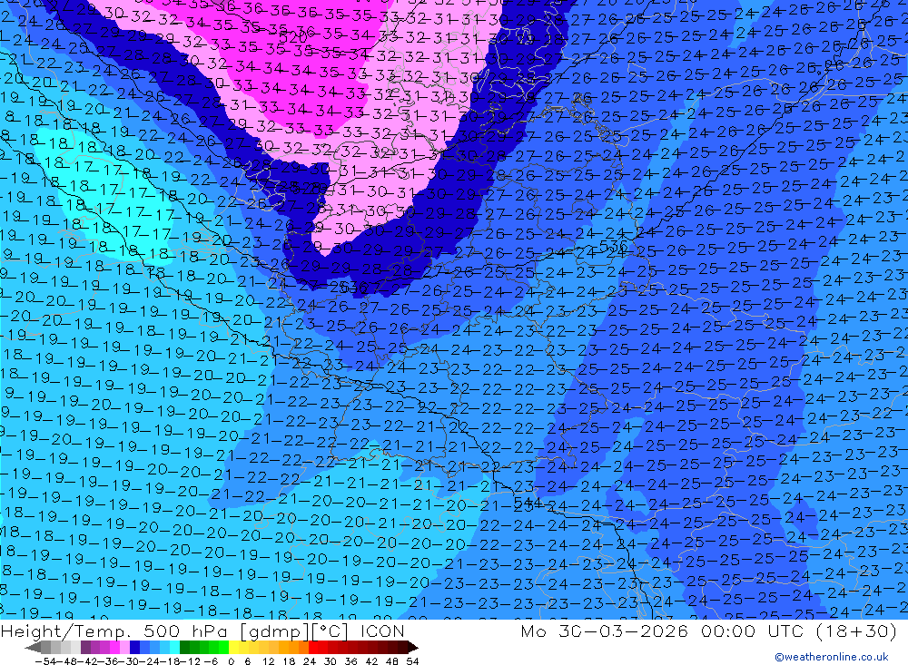Screen dimensions: 908x665
Task: Pick the yellow legend swatch above 0
Action: (x=234, y=647)
